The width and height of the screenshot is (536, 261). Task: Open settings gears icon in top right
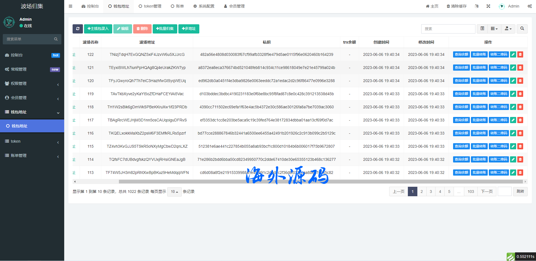click(530, 6)
